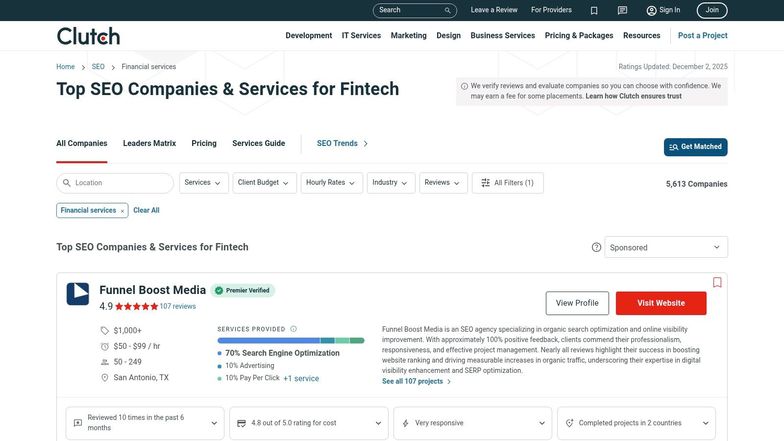Click the help question mark beside Sponsored
Screen dimensions: 784x441
click(x=596, y=247)
